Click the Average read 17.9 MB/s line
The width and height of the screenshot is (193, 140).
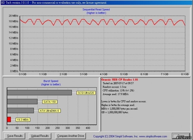coord(115,94)
